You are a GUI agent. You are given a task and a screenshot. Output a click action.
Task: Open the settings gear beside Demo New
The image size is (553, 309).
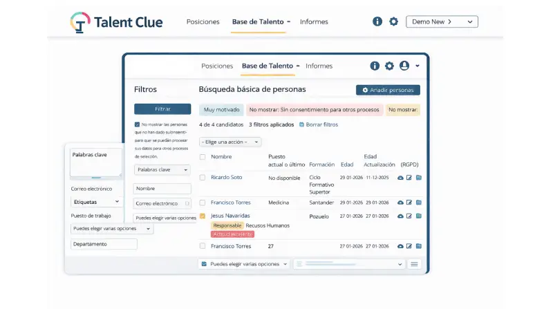(393, 21)
